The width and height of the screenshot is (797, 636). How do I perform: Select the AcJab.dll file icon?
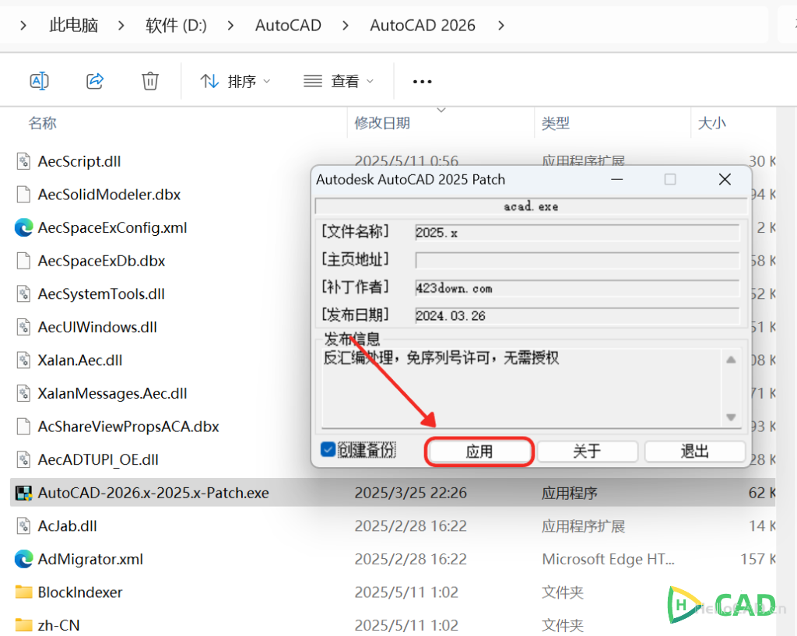23,525
